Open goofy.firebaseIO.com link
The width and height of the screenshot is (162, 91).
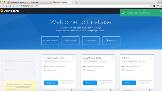click(x=132, y=67)
